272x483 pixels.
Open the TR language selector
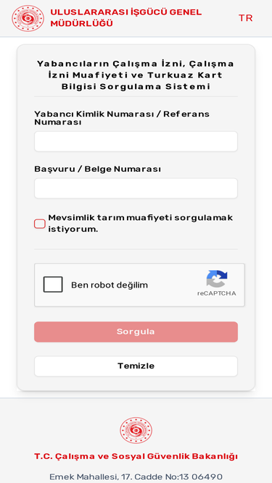pos(245,18)
